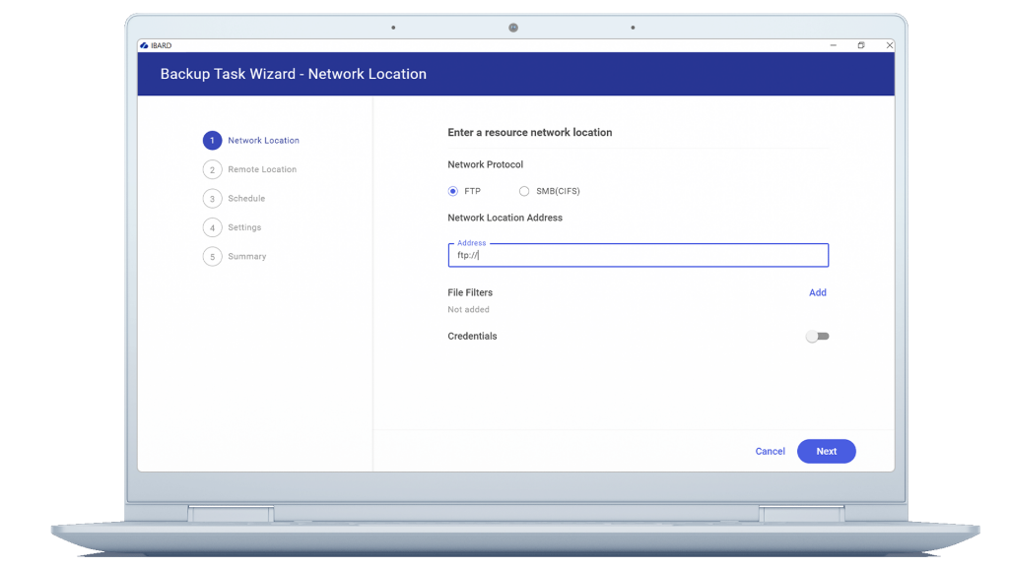1009x567 pixels.
Task: Select step 1 circle icon
Action: click(x=213, y=140)
